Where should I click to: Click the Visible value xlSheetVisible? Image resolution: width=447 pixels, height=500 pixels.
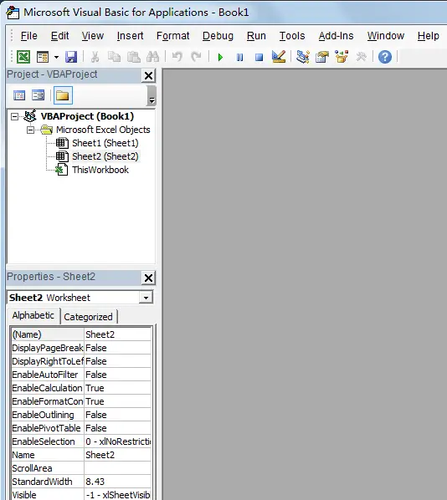[x=117, y=495]
